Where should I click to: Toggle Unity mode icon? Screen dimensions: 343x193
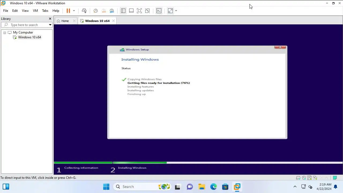pyautogui.click(x=147, y=11)
